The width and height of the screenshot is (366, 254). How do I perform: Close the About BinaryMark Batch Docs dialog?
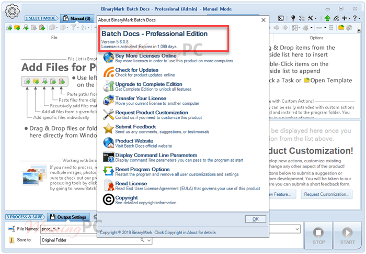click(x=264, y=20)
